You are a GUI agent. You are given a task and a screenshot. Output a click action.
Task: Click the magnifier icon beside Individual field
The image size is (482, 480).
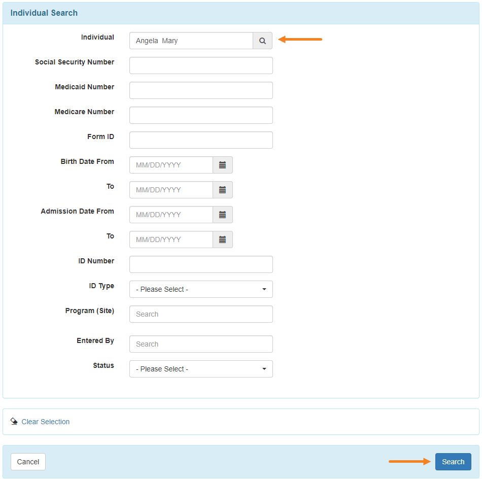click(x=262, y=41)
